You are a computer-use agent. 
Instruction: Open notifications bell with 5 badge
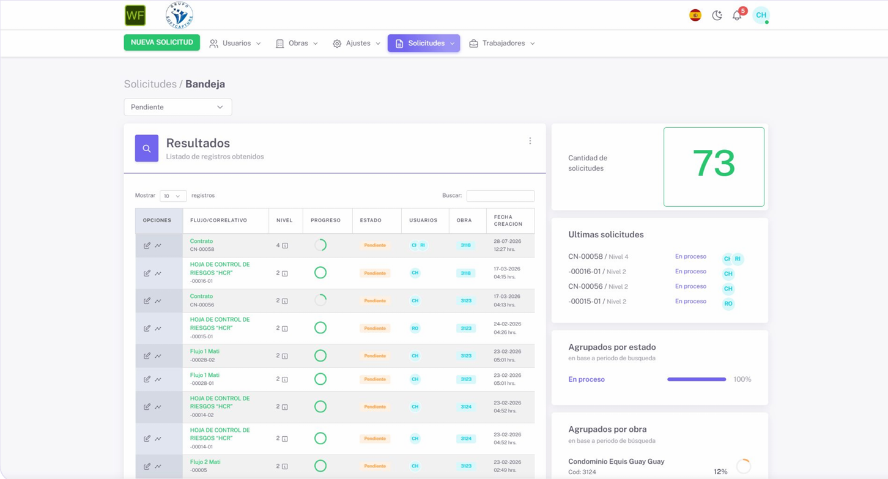[x=738, y=15]
